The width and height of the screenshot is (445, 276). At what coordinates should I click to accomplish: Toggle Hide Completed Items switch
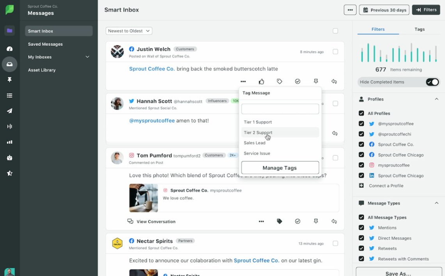tap(432, 82)
